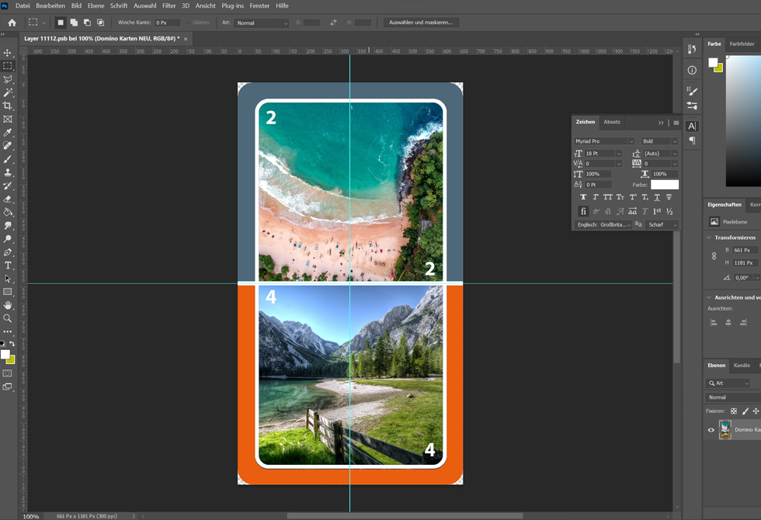Viewport: 761px width, 520px height.
Task: Select the Smudge tool
Action: pyautogui.click(x=8, y=226)
